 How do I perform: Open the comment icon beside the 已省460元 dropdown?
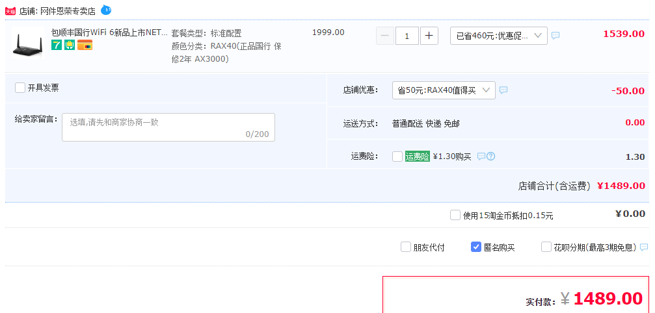click(555, 36)
